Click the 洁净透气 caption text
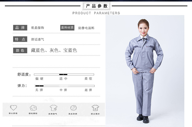The width and height of the screenshot is (192, 127). point(53,114)
